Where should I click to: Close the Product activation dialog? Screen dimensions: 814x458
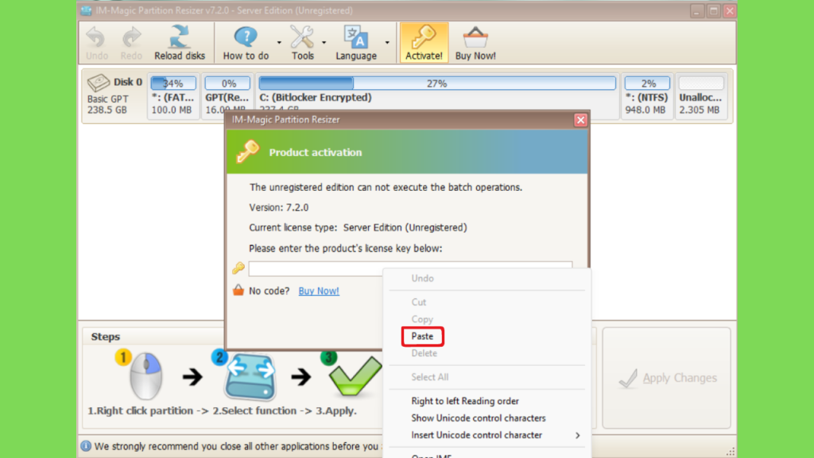point(580,120)
